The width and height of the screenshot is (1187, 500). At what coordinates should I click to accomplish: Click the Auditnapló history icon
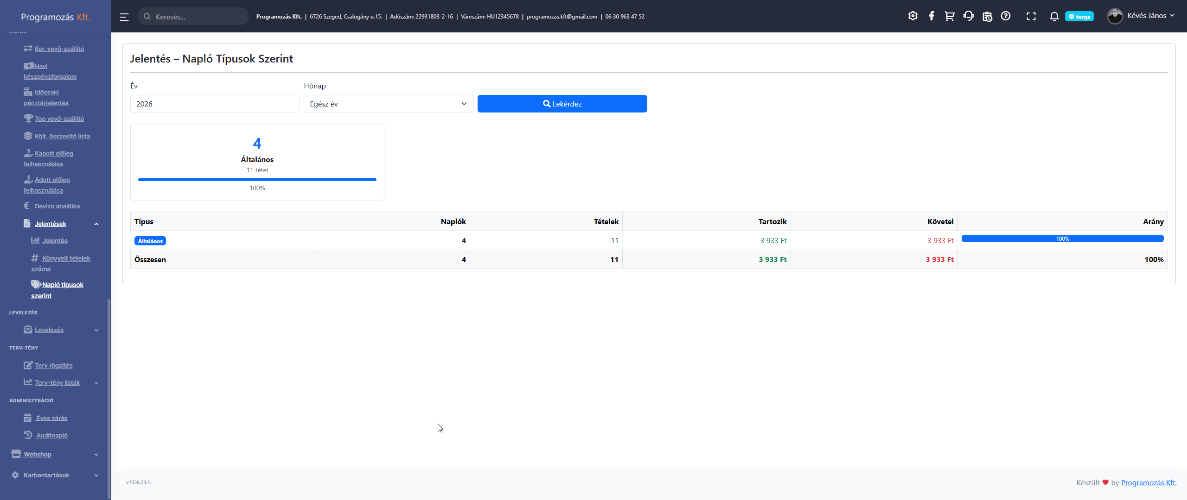coord(28,435)
